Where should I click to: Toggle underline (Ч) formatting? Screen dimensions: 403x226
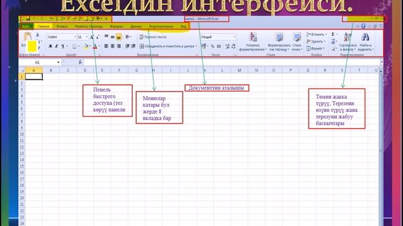click(x=62, y=46)
